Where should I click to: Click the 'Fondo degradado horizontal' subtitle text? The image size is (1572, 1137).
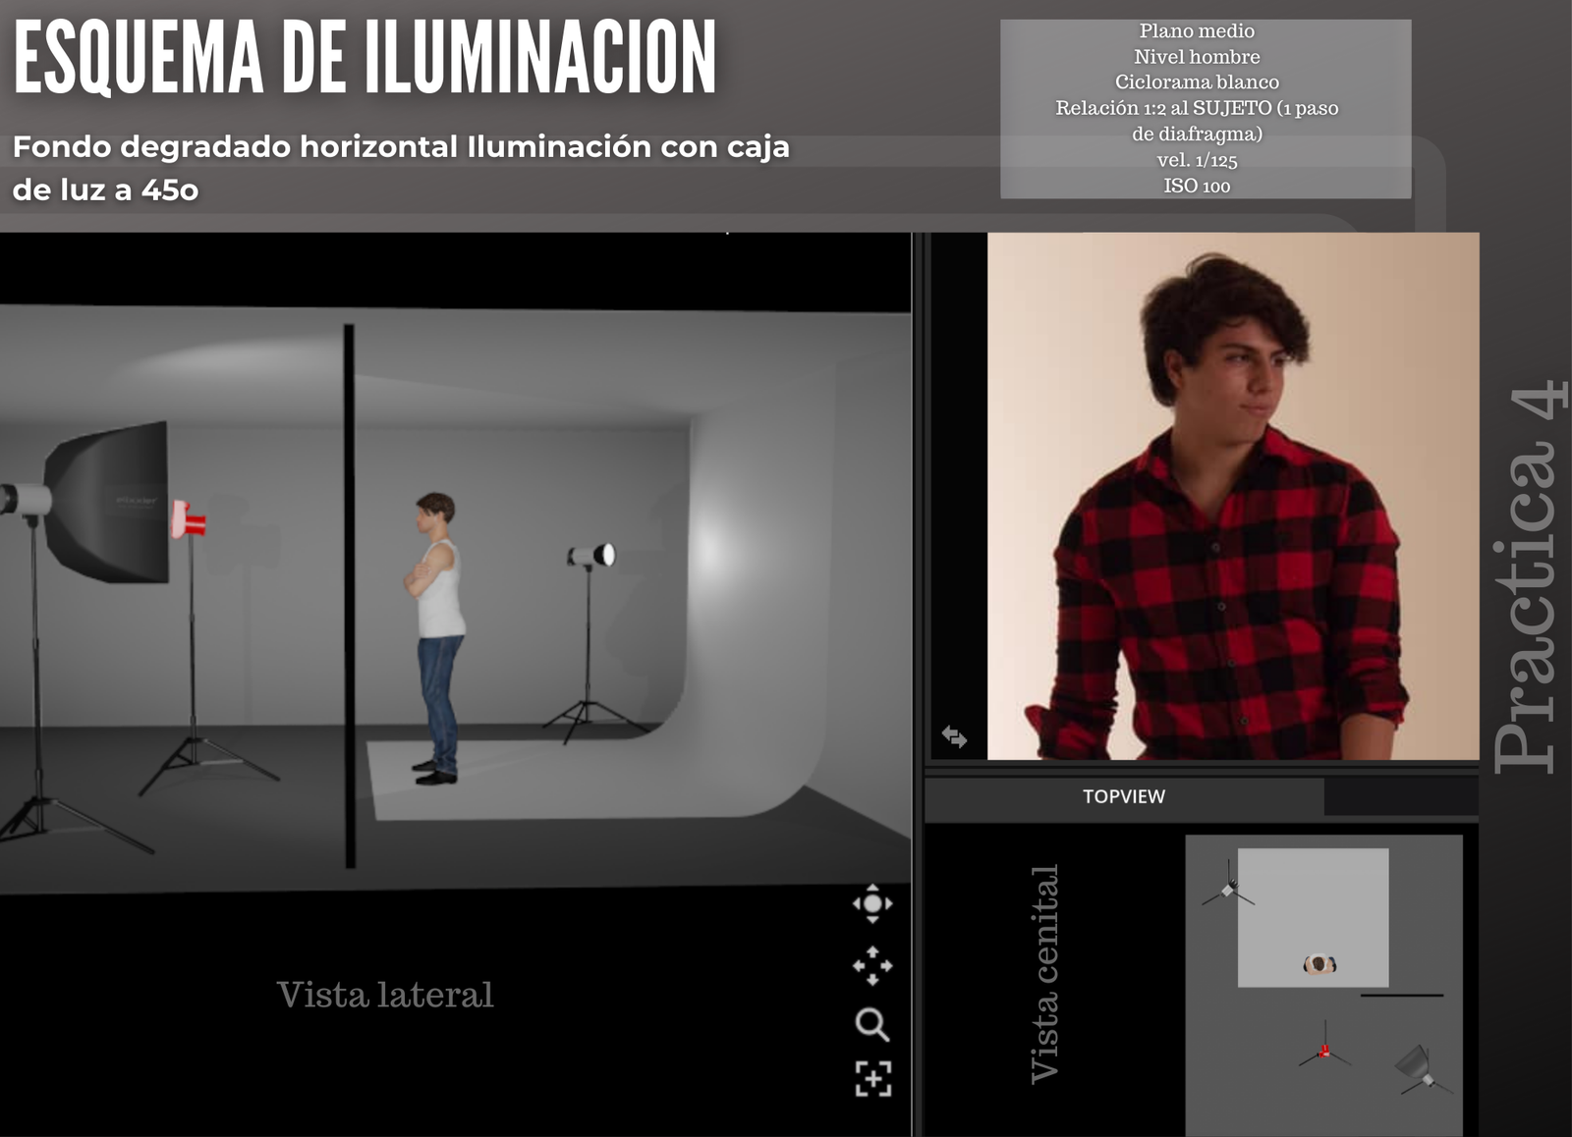click(236, 146)
